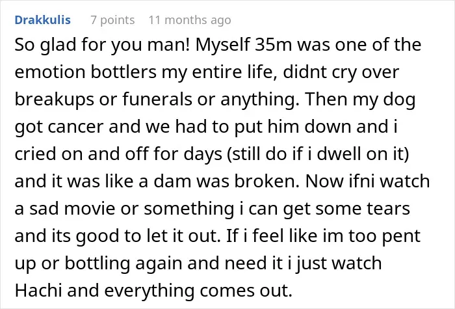The width and height of the screenshot is (455, 309).
Task: Click the phrase a sad movie
Action: pyautogui.click(x=65, y=209)
